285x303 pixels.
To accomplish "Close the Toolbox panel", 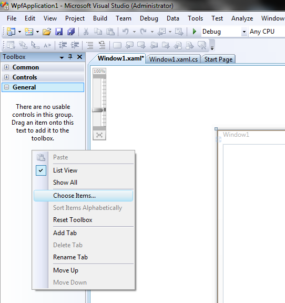I will 79,57.
